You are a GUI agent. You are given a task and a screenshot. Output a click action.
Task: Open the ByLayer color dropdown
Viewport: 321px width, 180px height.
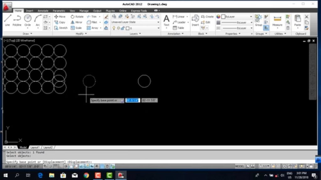238,17
